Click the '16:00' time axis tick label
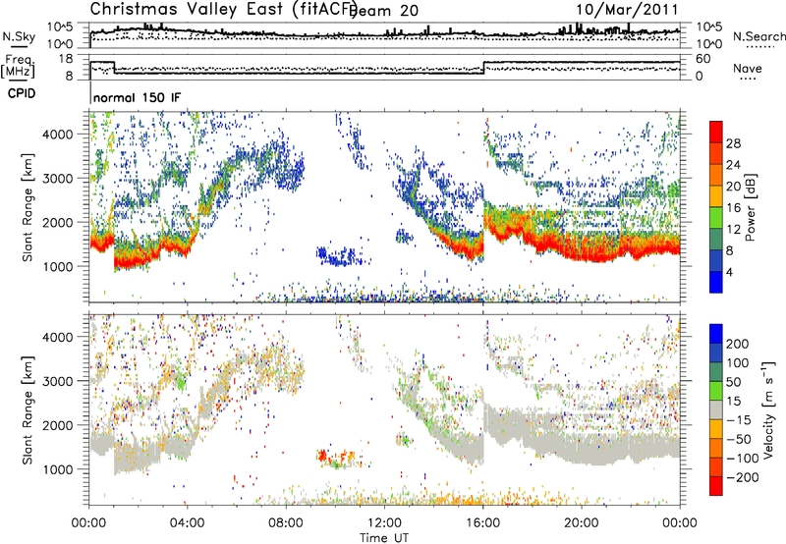This screenshot has width=786, height=544. pos(482,522)
